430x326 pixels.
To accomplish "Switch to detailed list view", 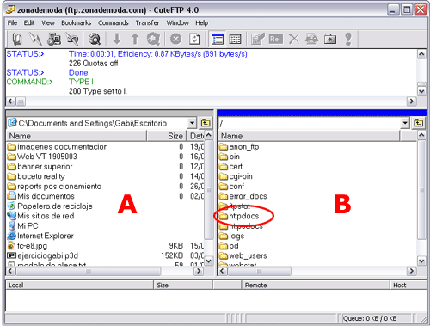I will [x=218, y=39].
